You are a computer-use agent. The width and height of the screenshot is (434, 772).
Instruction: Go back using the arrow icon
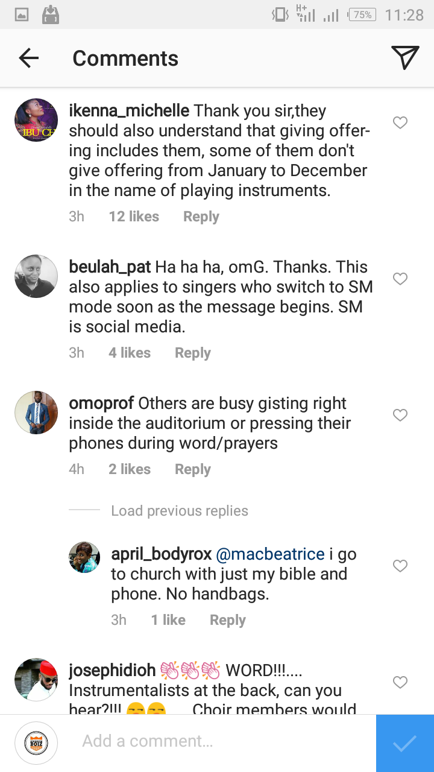point(28,58)
